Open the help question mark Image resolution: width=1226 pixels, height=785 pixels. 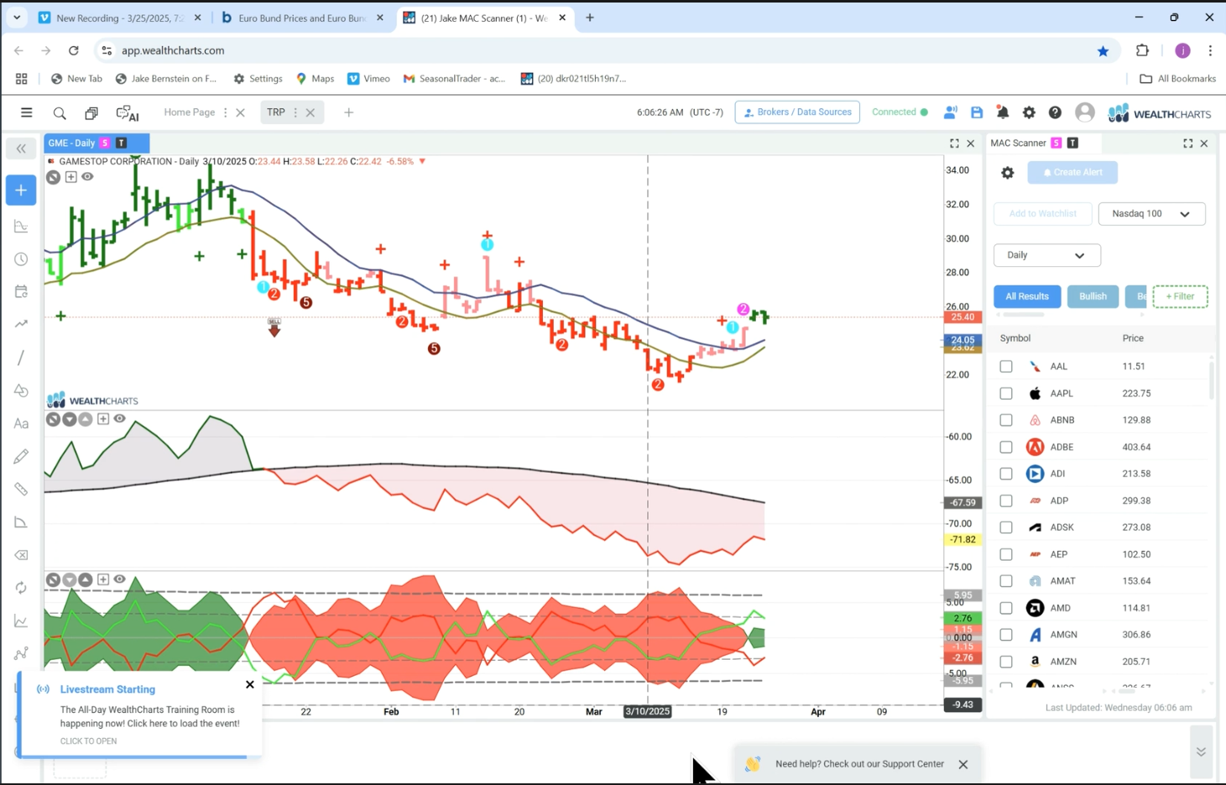coord(1055,113)
